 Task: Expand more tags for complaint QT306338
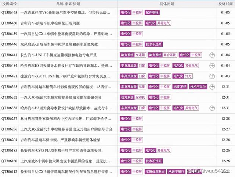(212, 108)
